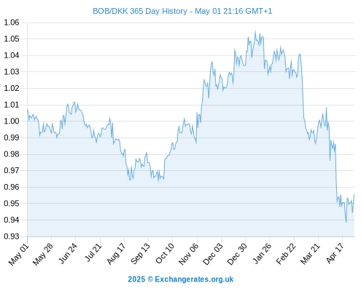Select the May 01 date label

[19, 255]
